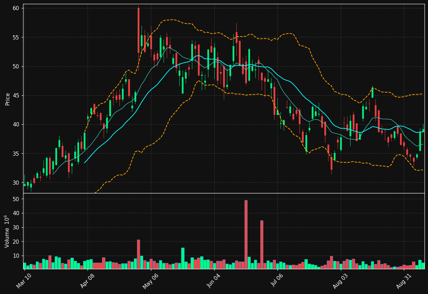This screenshot has height=294, width=428.
Task: Click the price axis value 30
Action: click(x=16, y=183)
